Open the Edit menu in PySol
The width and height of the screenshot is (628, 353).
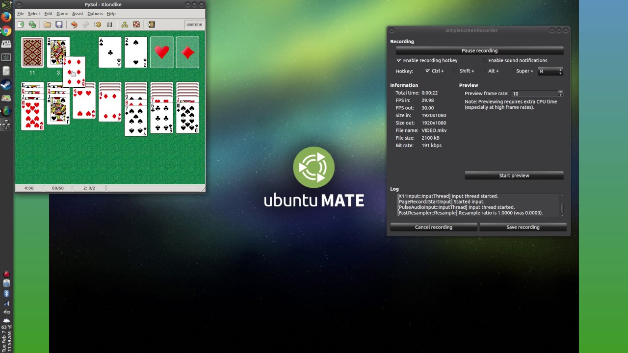(48, 14)
